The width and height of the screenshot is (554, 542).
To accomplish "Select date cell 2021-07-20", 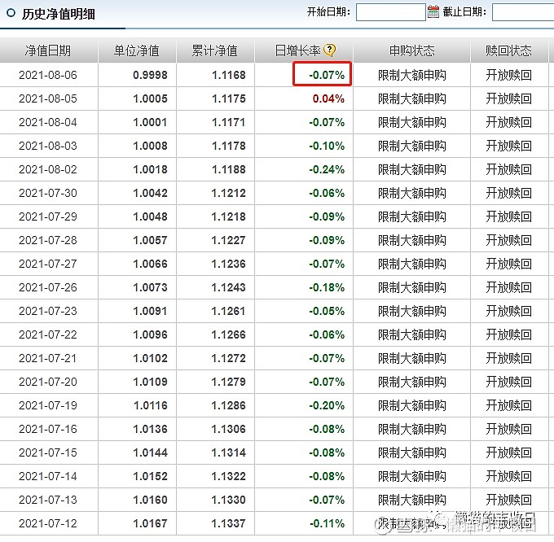I will point(48,382).
